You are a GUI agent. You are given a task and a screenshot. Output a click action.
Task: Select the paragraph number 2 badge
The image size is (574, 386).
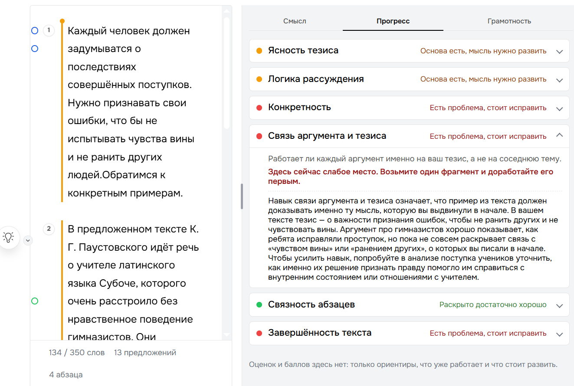click(49, 229)
